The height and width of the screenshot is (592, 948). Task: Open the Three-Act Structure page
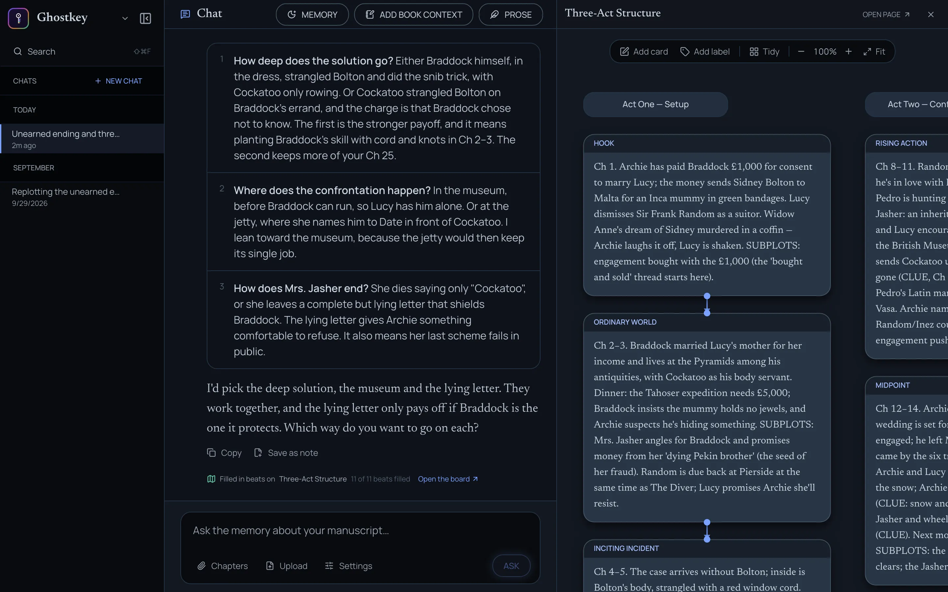[x=885, y=14]
